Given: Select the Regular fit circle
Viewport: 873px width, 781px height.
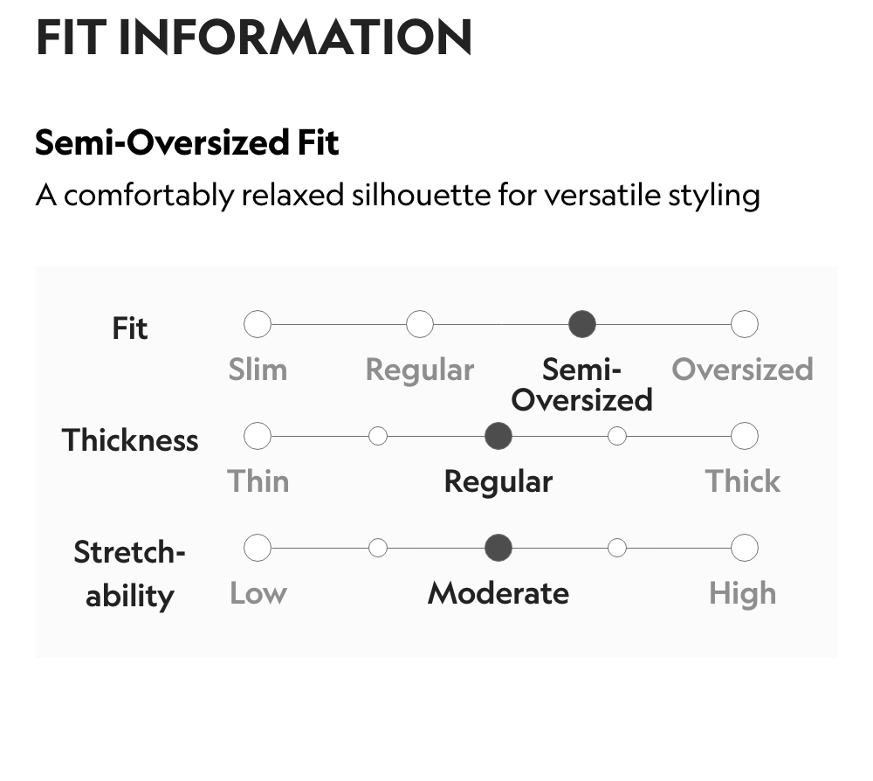Looking at the screenshot, I should (x=420, y=325).
